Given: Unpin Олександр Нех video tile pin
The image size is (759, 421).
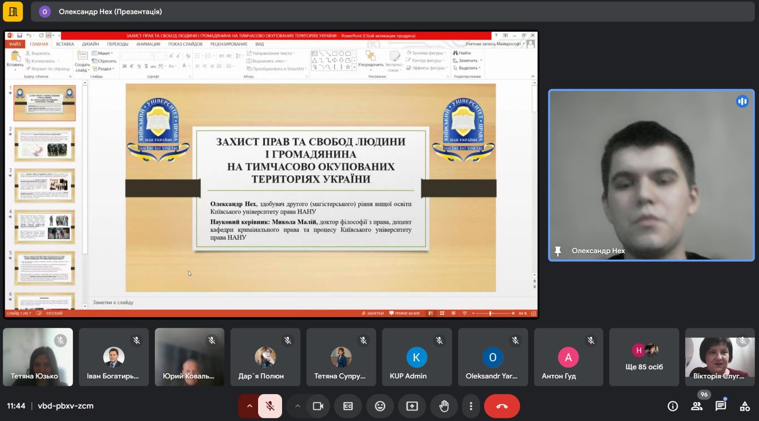Looking at the screenshot, I should coord(558,251).
